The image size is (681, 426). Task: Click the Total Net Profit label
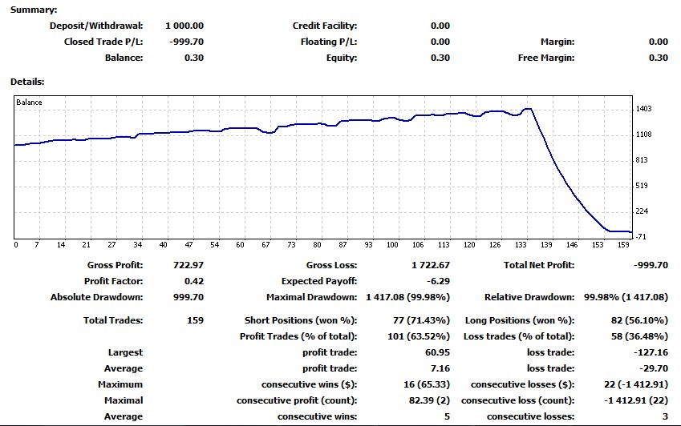539,265
